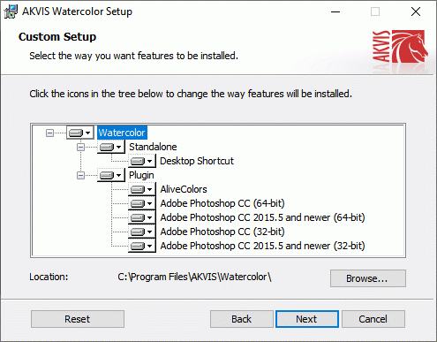Click the Photoshop CC (32-bit) feature icon
This screenshot has width=437, height=342.
(x=142, y=232)
